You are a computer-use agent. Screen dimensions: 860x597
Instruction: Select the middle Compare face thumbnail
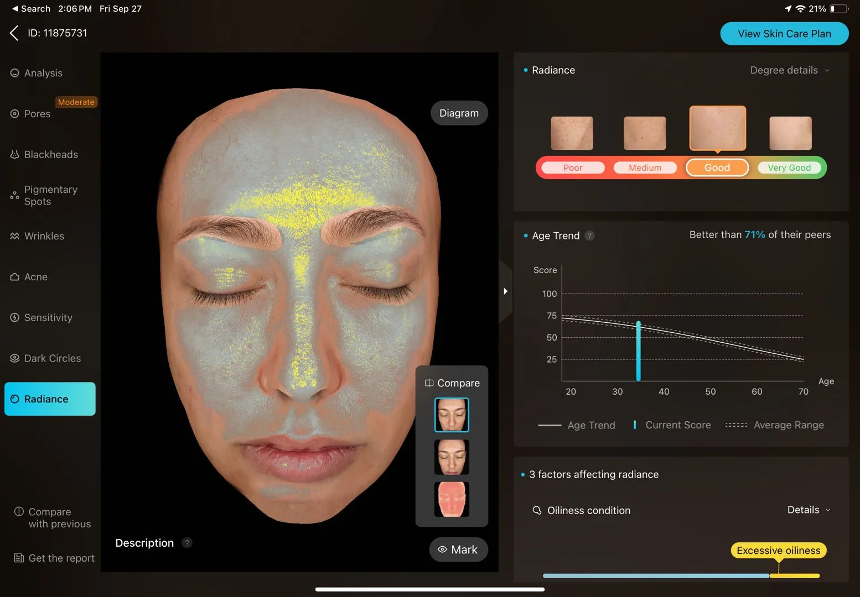(x=452, y=457)
